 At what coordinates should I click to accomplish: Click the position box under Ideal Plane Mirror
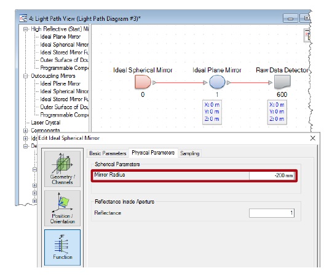(x=212, y=112)
